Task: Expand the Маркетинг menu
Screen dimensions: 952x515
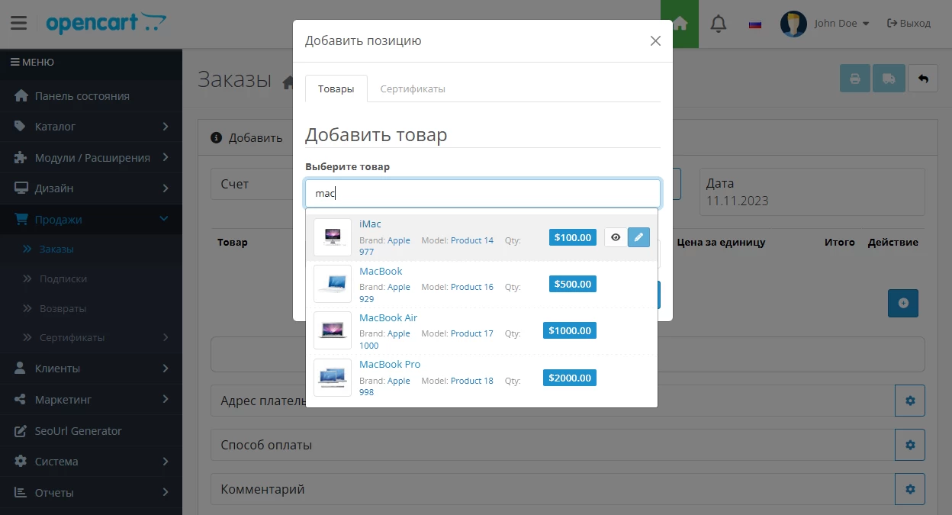Action: tap(91, 400)
